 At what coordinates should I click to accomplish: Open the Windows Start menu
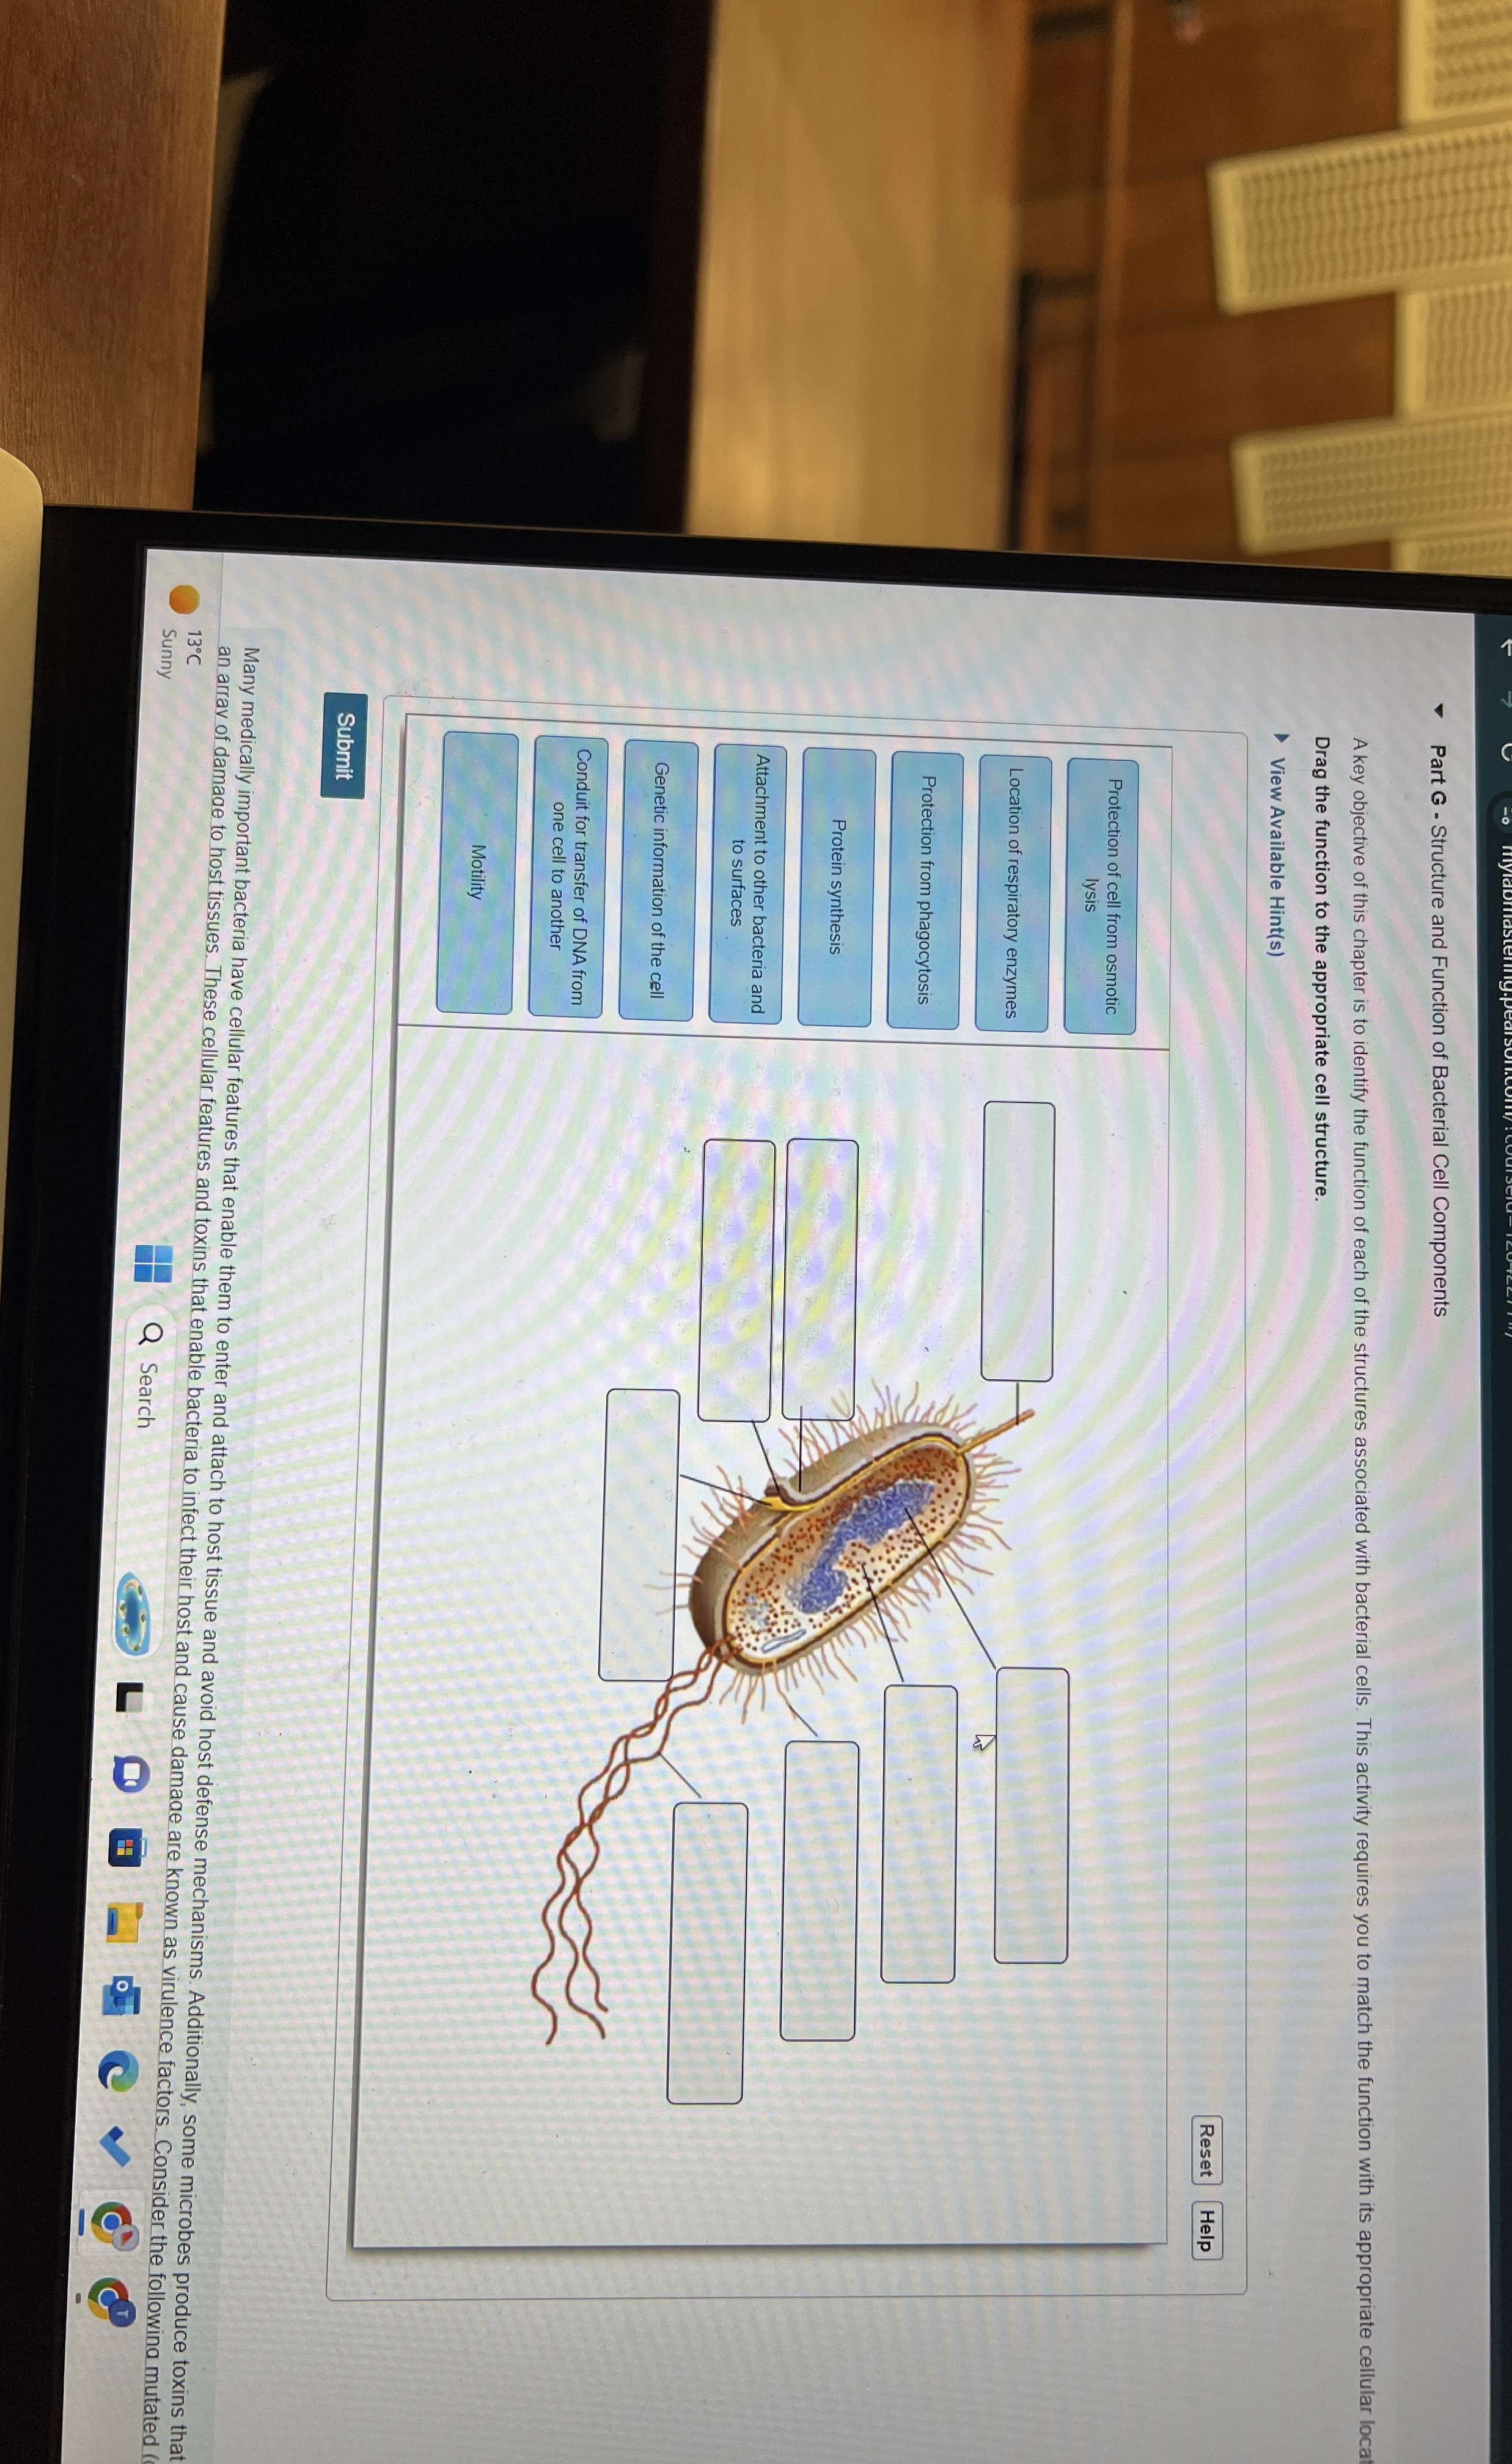[153, 1263]
